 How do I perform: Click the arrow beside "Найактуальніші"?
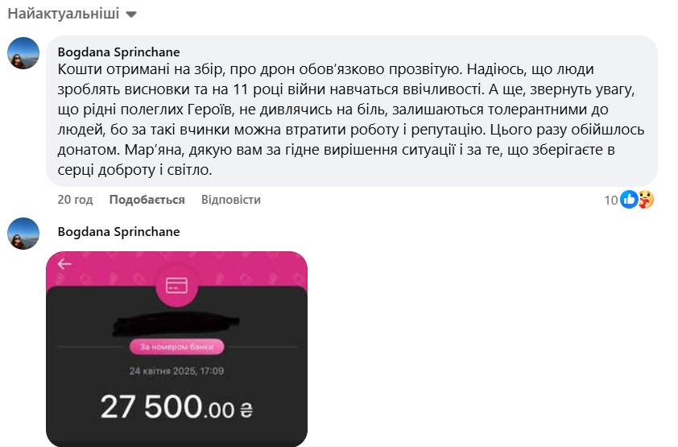pyautogui.click(x=132, y=14)
